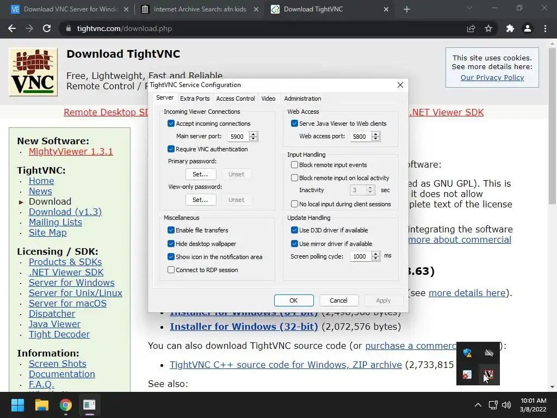Close the TightVNC Service Configuration dialog
This screenshot has width=557, height=418.
400,85
